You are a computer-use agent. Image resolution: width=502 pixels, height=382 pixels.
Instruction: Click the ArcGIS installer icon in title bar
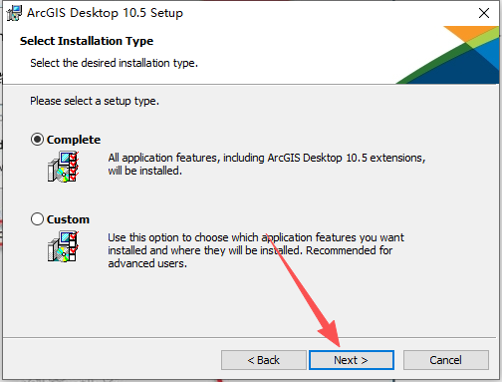(x=14, y=13)
